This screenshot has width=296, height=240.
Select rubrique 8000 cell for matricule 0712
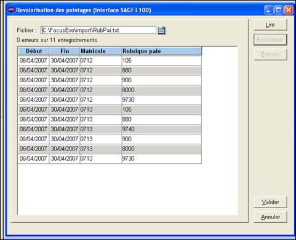coord(162,90)
